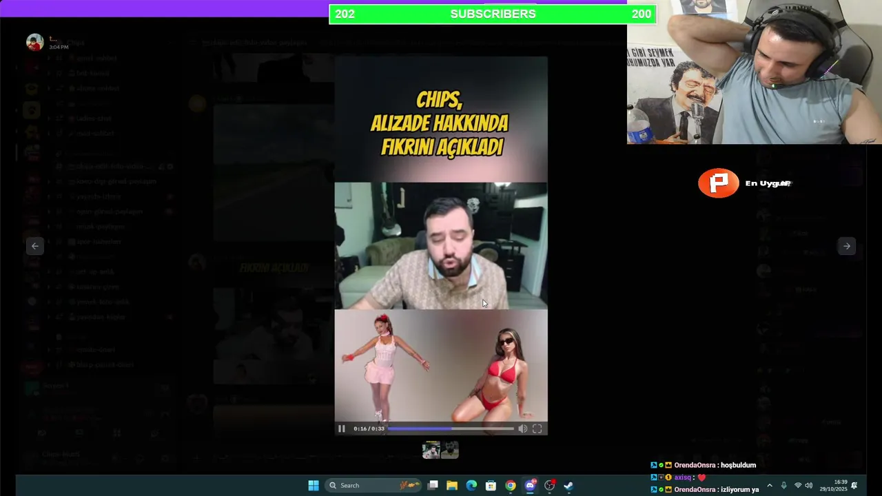Open Microsoft Store from the taskbar

pyautogui.click(x=491, y=485)
